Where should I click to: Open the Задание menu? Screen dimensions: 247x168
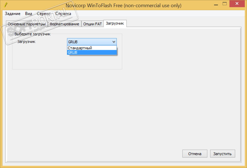[13, 13]
